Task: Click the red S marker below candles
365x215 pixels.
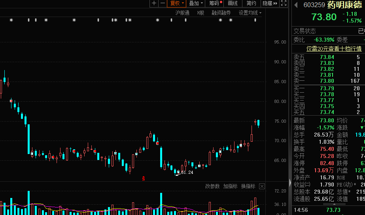Action: (144, 179)
